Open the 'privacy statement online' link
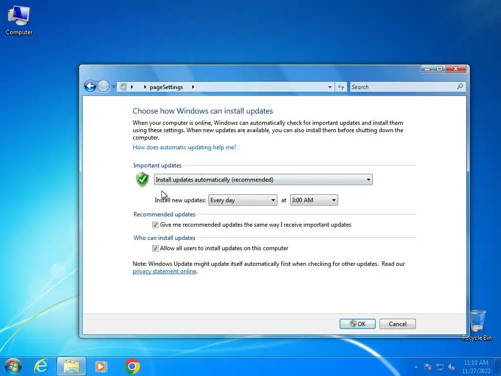Viewport: 501px width, 376px height. [164, 271]
